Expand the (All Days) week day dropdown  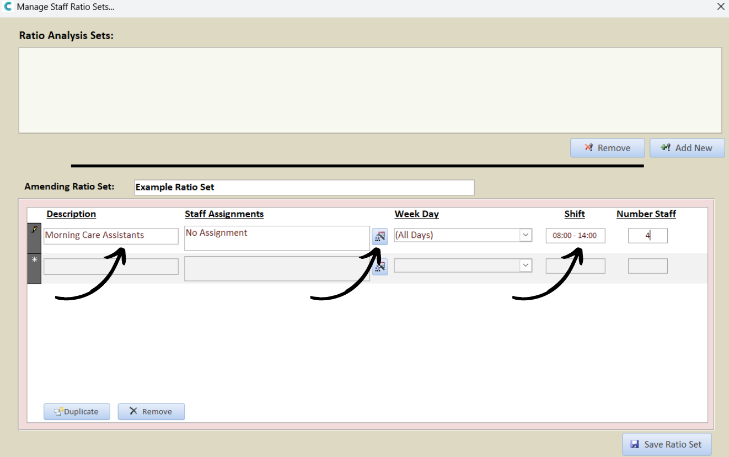coord(526,235)
